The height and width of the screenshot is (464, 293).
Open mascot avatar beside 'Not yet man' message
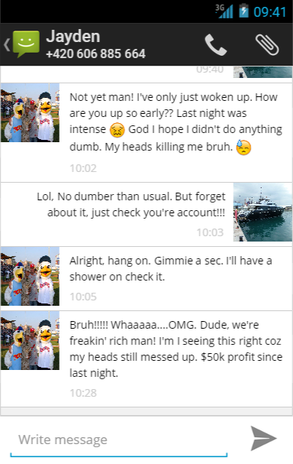tap(30, 112)
